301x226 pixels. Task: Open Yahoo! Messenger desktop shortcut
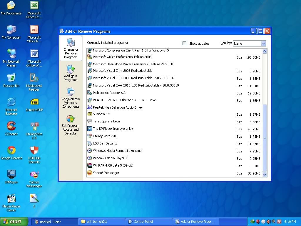34,179
